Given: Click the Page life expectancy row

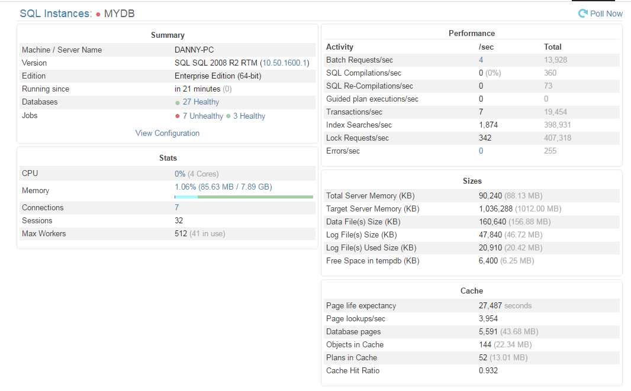Looking at the screenshot, I should pos(472,306).
